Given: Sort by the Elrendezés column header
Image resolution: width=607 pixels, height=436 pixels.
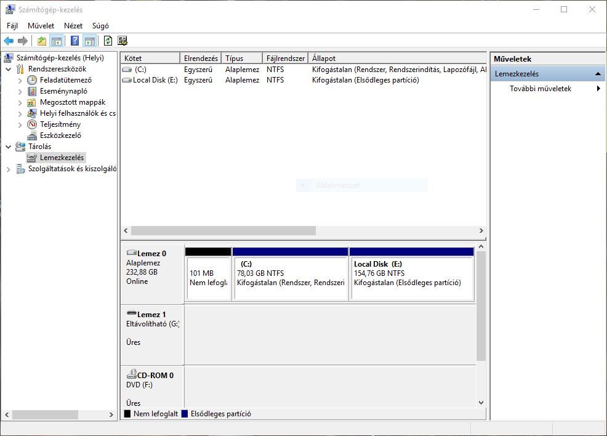Looking at the screenshot, I should coord(201,58).
